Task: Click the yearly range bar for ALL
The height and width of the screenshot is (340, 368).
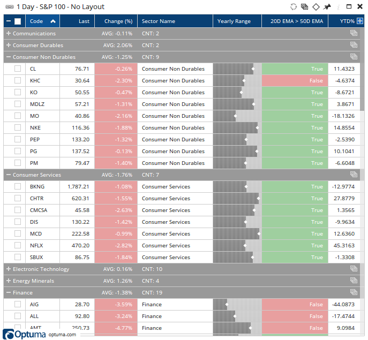Action: click(x=237, y=316)
